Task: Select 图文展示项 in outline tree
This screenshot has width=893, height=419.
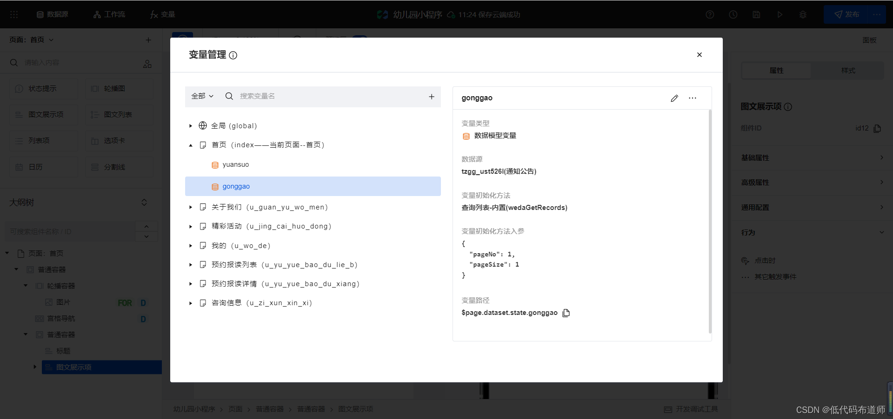Action: point(102,367)
